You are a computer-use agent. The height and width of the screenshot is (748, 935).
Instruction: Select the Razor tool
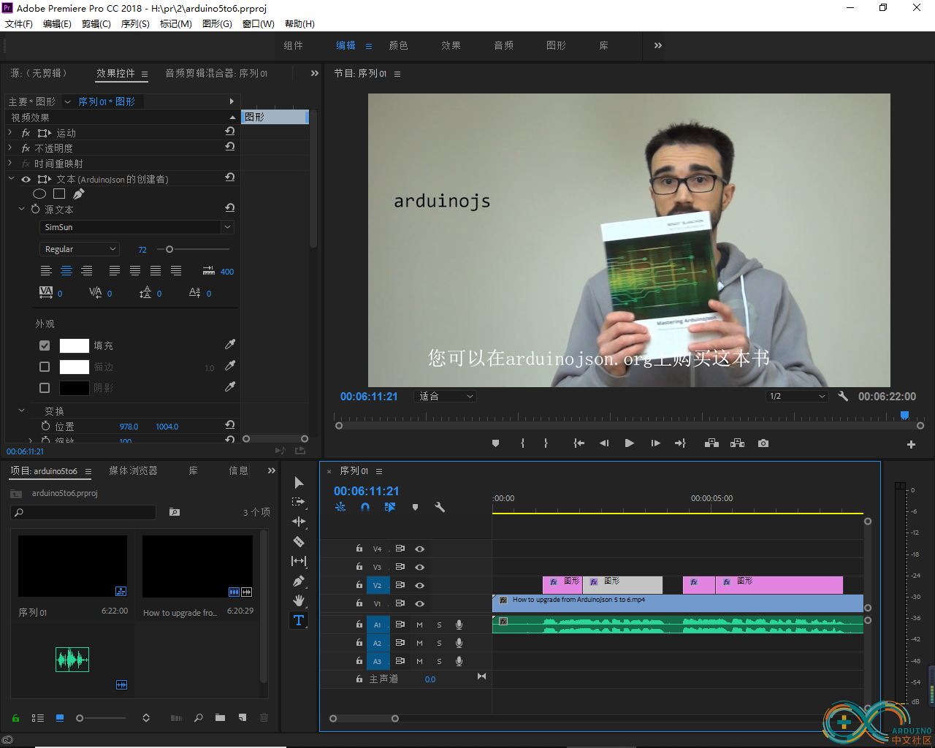coord(299,541)
